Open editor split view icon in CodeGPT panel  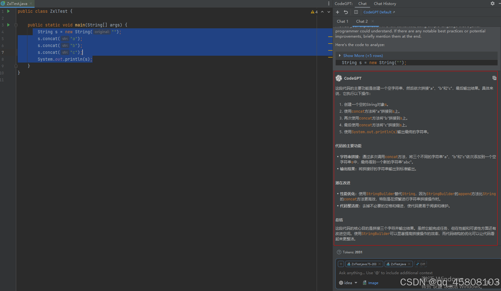[x=356, y=12]
